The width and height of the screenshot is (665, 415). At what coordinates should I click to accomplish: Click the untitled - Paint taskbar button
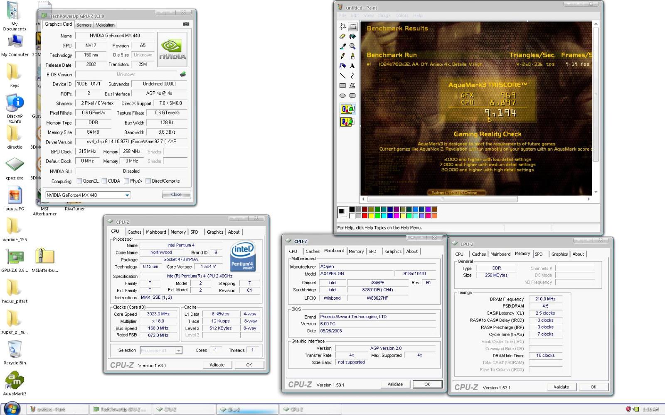coord(57,409)
